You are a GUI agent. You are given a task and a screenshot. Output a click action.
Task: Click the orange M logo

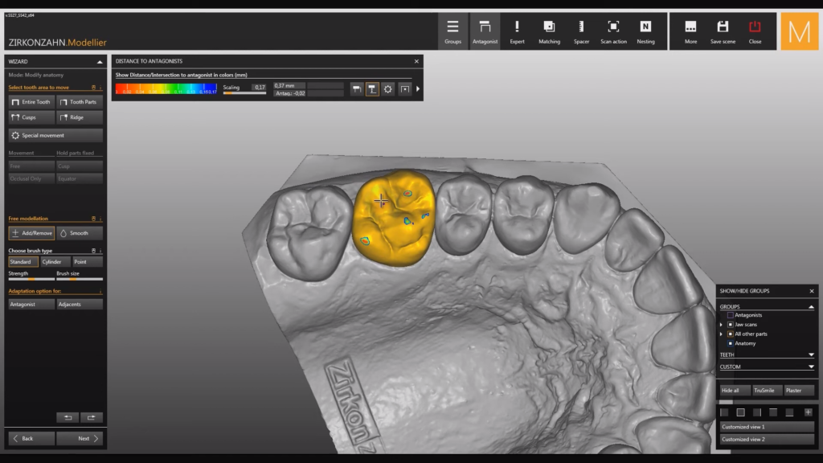[800, 31]
